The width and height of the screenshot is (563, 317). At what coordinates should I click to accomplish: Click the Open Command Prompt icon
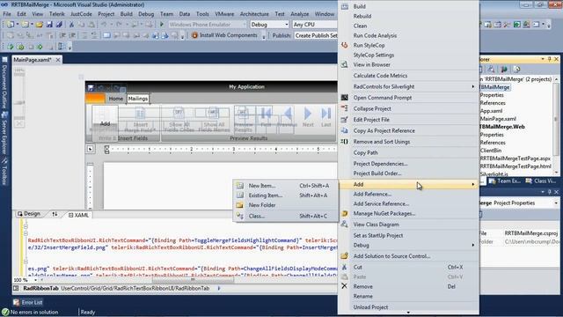coord(344,98)
